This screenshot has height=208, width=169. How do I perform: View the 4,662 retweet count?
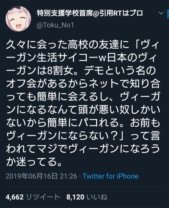[15, 197]
